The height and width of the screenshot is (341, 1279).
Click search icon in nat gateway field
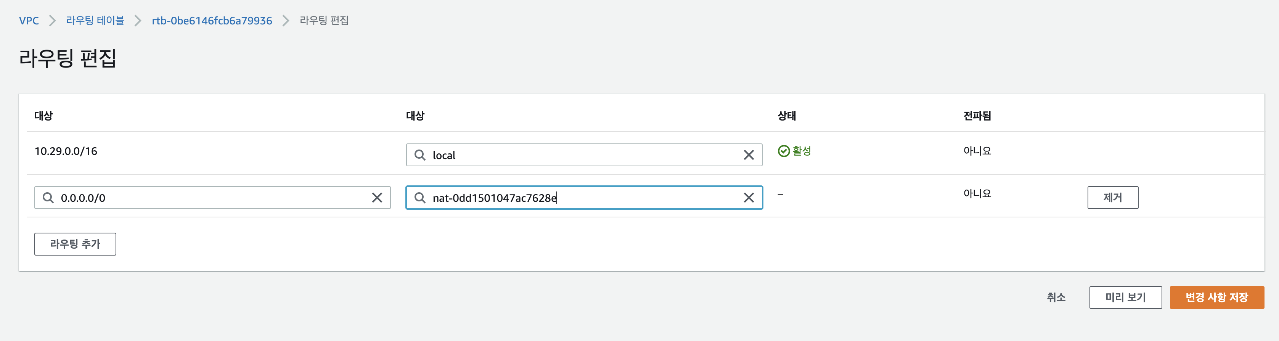click(x=419, y=198)
